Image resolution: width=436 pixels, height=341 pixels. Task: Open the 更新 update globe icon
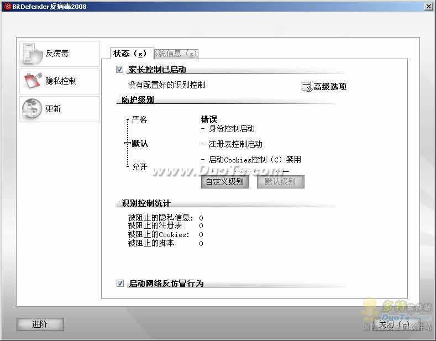(x=32, y=109)
